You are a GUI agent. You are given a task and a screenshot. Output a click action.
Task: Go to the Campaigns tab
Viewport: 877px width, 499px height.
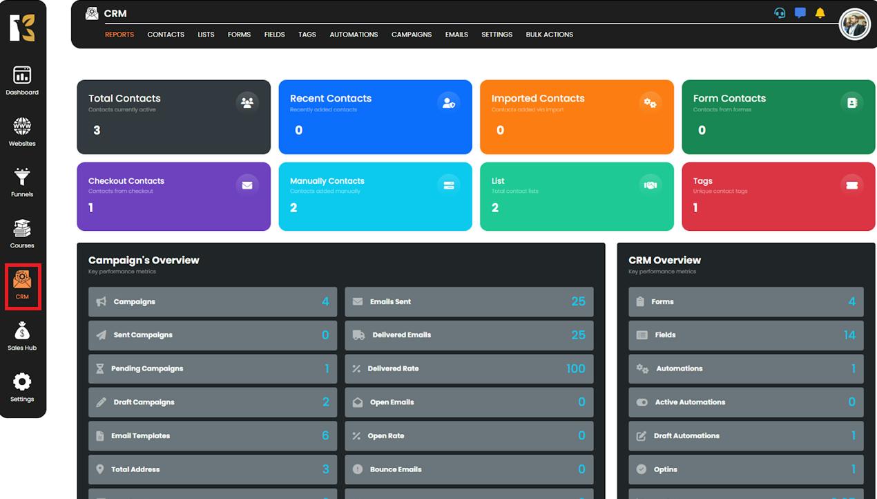tap(412, 35)
